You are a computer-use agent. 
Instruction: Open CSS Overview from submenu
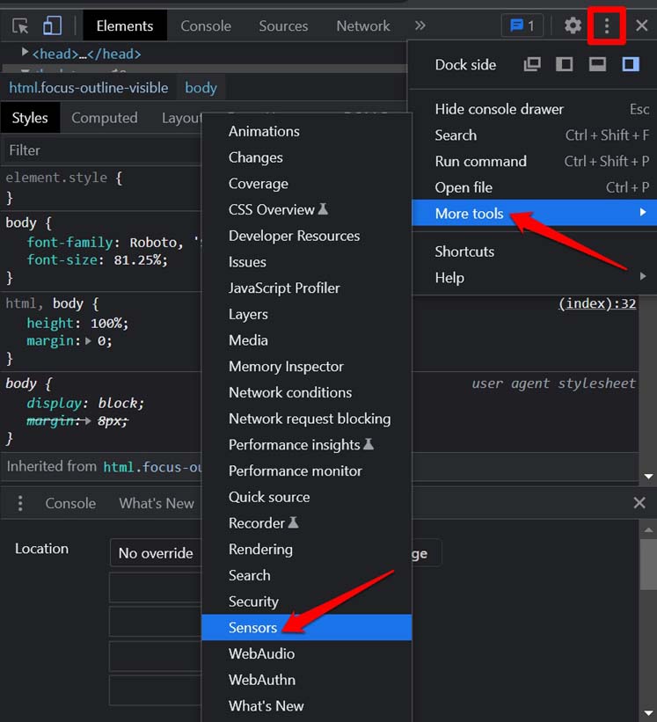coord(307,210)
